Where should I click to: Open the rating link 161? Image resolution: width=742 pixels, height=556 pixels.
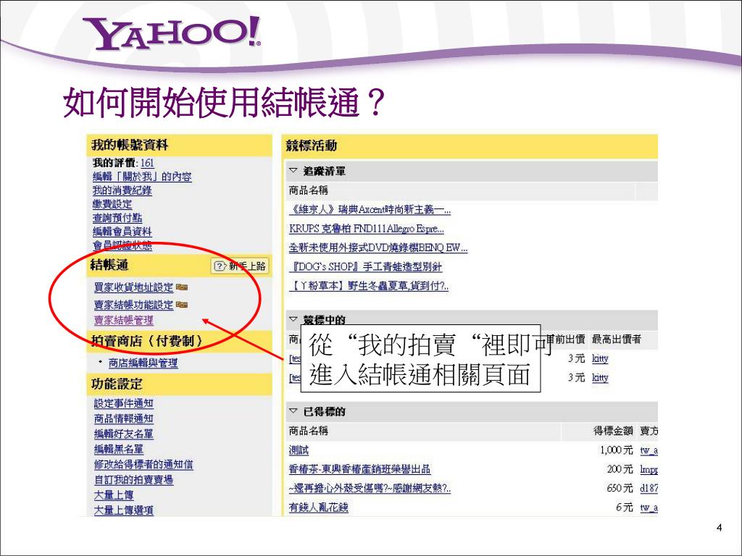(x=147, y=163)
